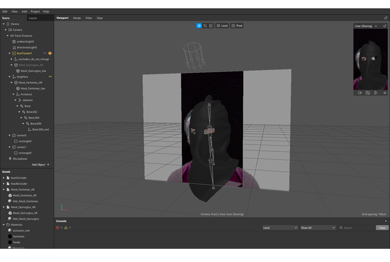Toggle Pivot mode button
390x262 pixels.
pyautogui.click(x=237, y=26)
